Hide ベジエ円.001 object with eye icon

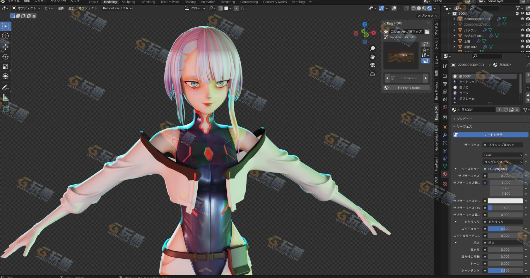click(522, 36)
